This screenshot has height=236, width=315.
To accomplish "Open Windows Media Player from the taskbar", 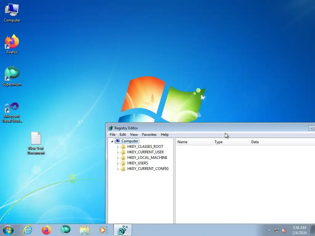I will [103, 230].
